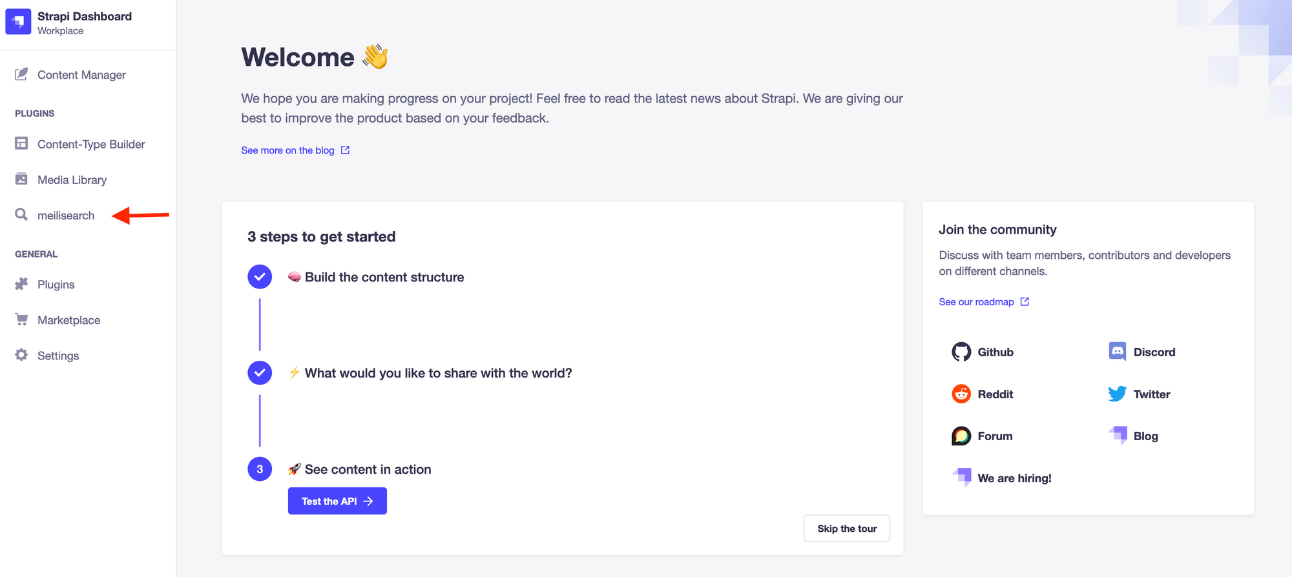Open the Forum community link
The image size is (1292, 577).
[982, 436]
